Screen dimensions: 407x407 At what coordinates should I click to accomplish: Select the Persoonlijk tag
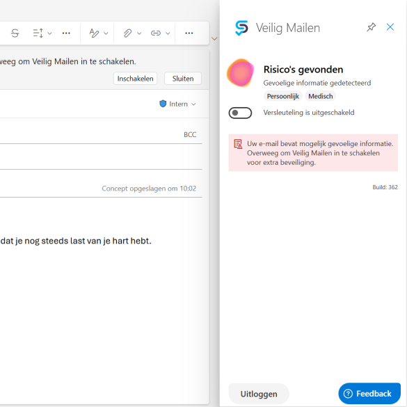click(x=283, y=96)
